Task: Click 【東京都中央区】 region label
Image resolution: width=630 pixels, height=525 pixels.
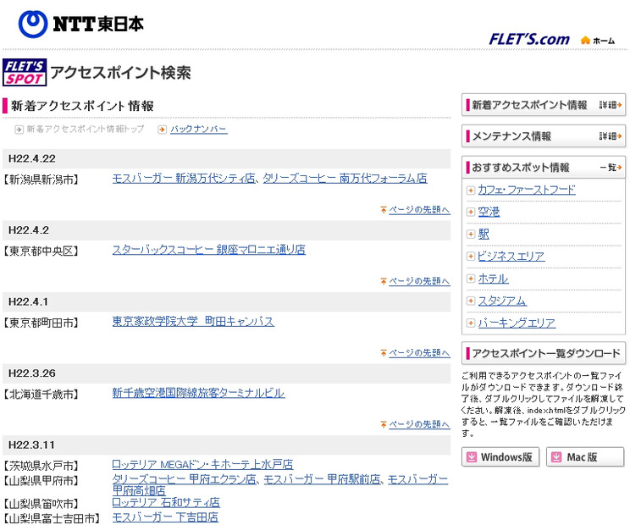Action: tap(41, 251)
